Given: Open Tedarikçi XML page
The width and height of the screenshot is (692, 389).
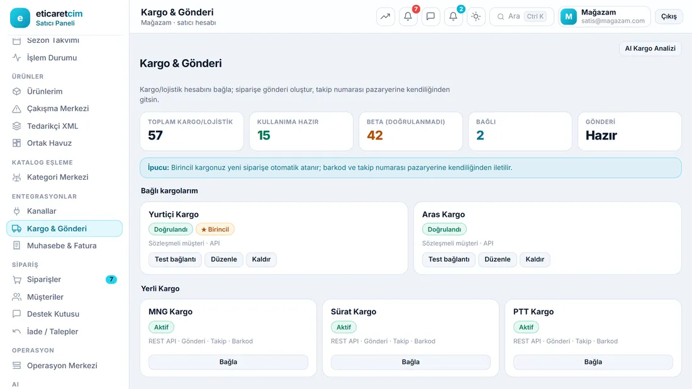Looking at the screenshot, I should 64,126.
